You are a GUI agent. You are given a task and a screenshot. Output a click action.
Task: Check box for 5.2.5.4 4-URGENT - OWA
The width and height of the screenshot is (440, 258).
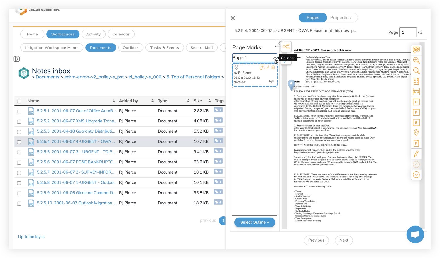(19, 142)
